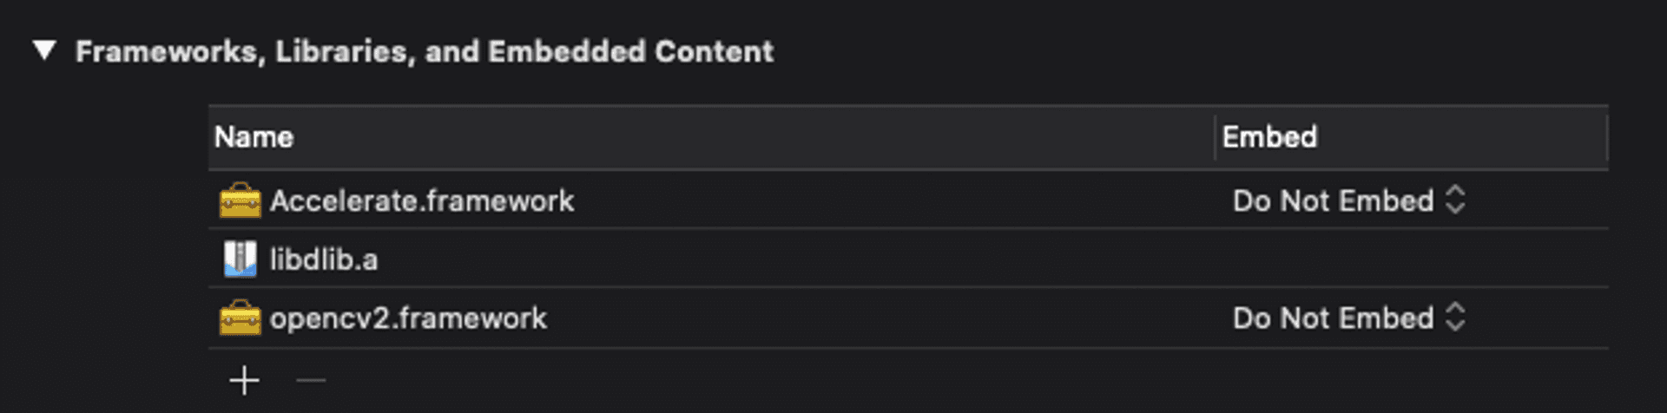Click the Frameworks, Libraries, and Embedded Content heading
Screen dimensions: 1667x413
(425, 51)
